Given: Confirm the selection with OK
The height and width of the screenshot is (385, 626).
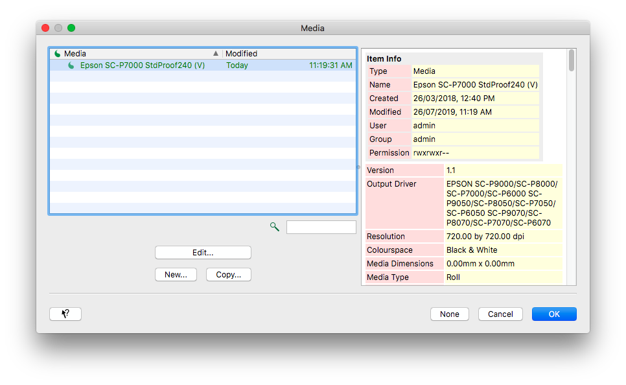Looking at the screenshot, I should (554, 314).
